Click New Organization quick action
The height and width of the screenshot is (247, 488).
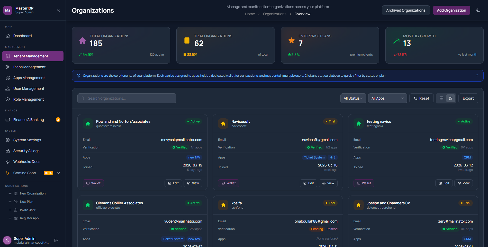pos(33,193)
